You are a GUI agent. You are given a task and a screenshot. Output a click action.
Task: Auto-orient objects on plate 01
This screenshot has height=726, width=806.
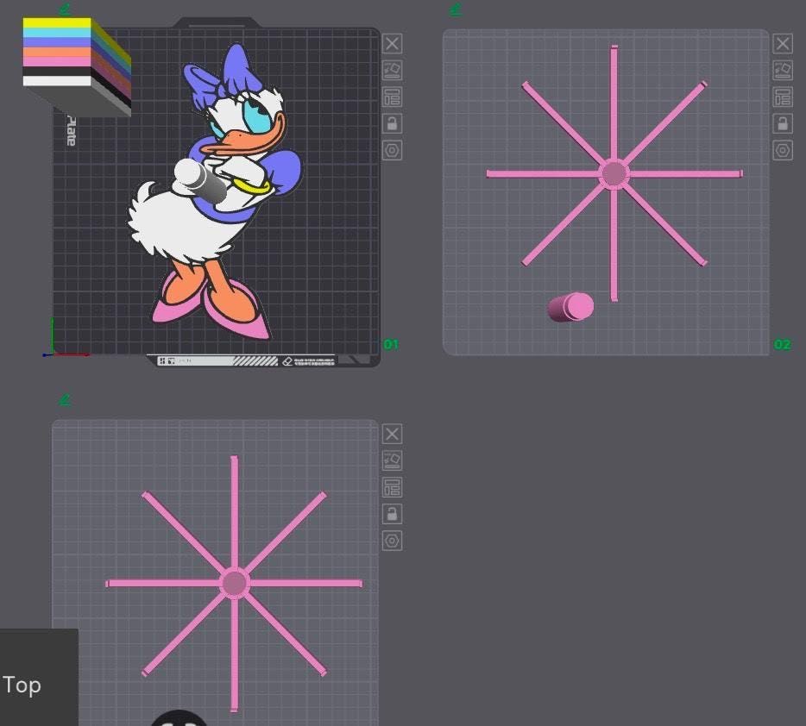392,71
